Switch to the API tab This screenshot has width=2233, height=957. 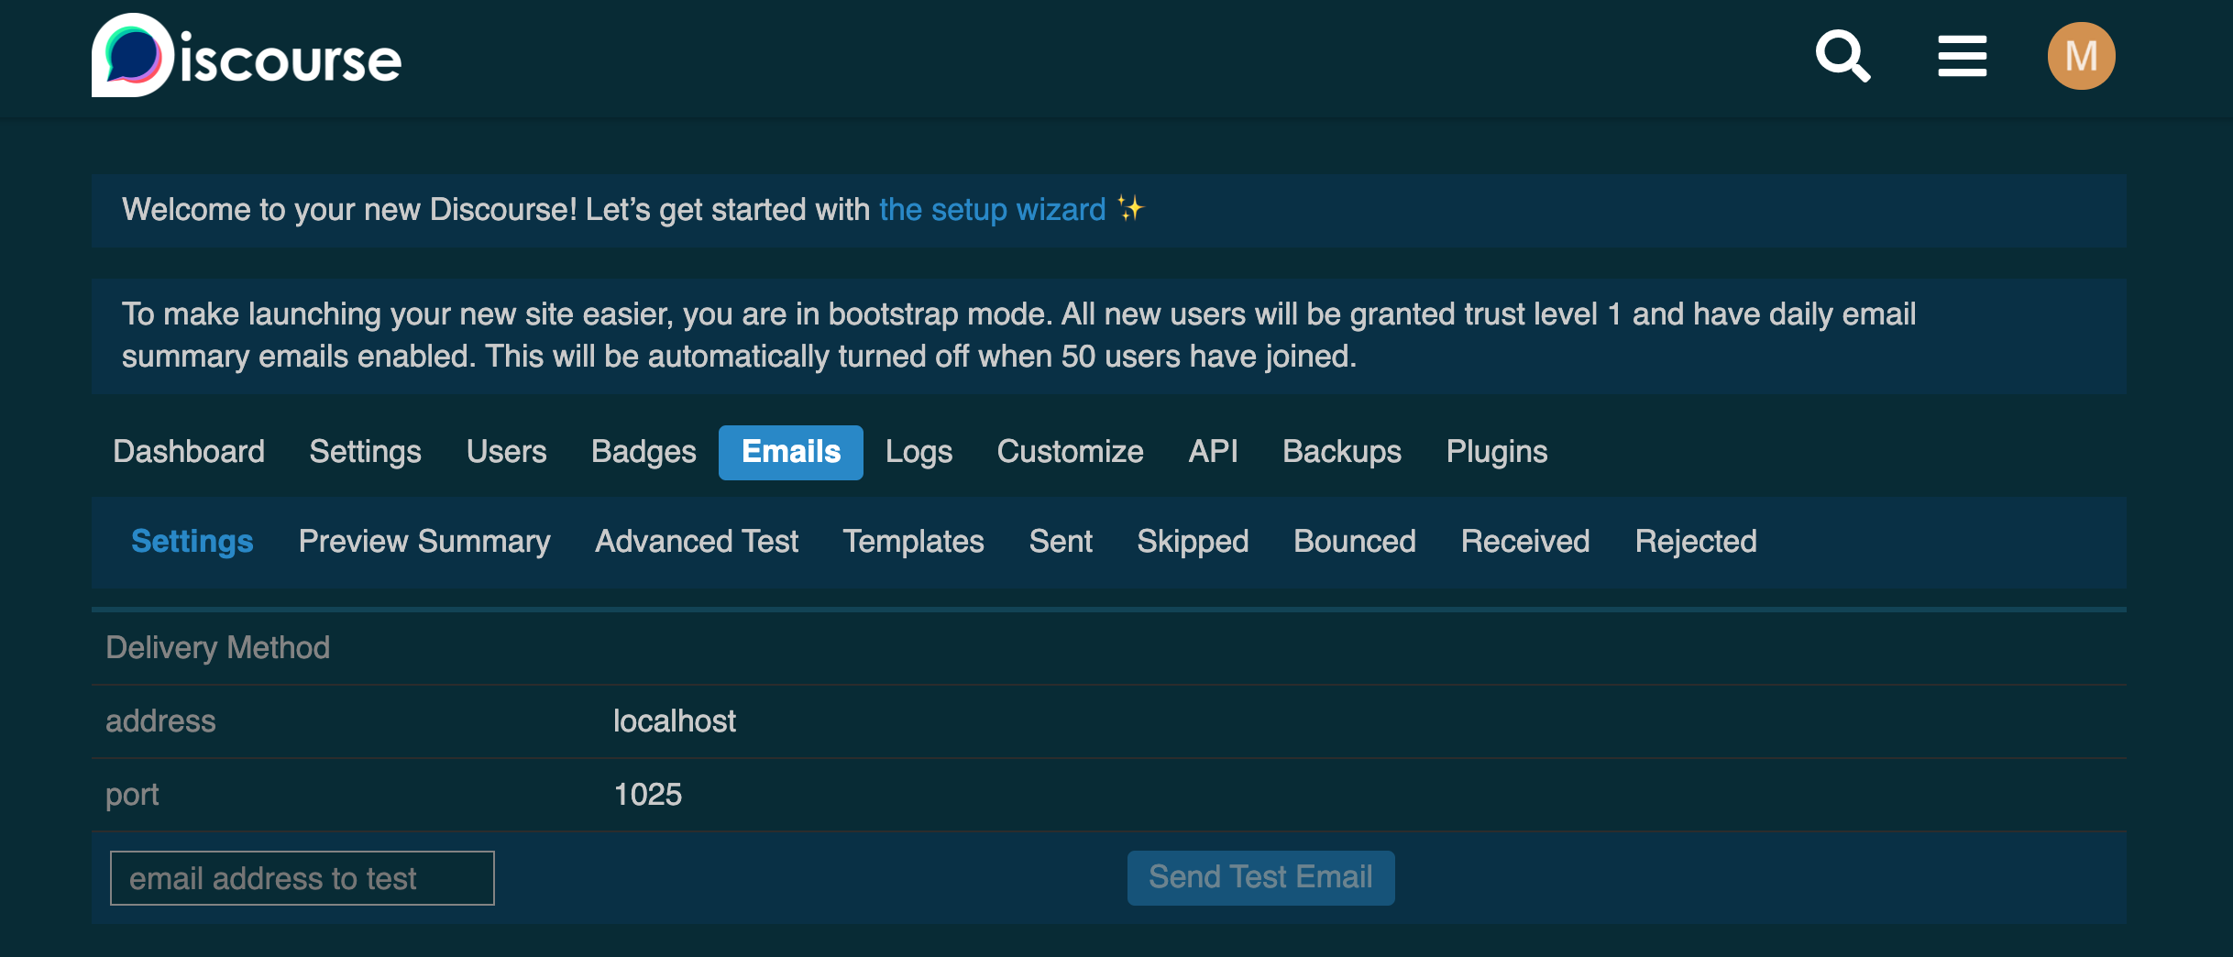[1213, 452]
